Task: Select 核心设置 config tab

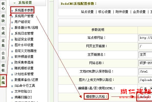Action: [104, 12]
